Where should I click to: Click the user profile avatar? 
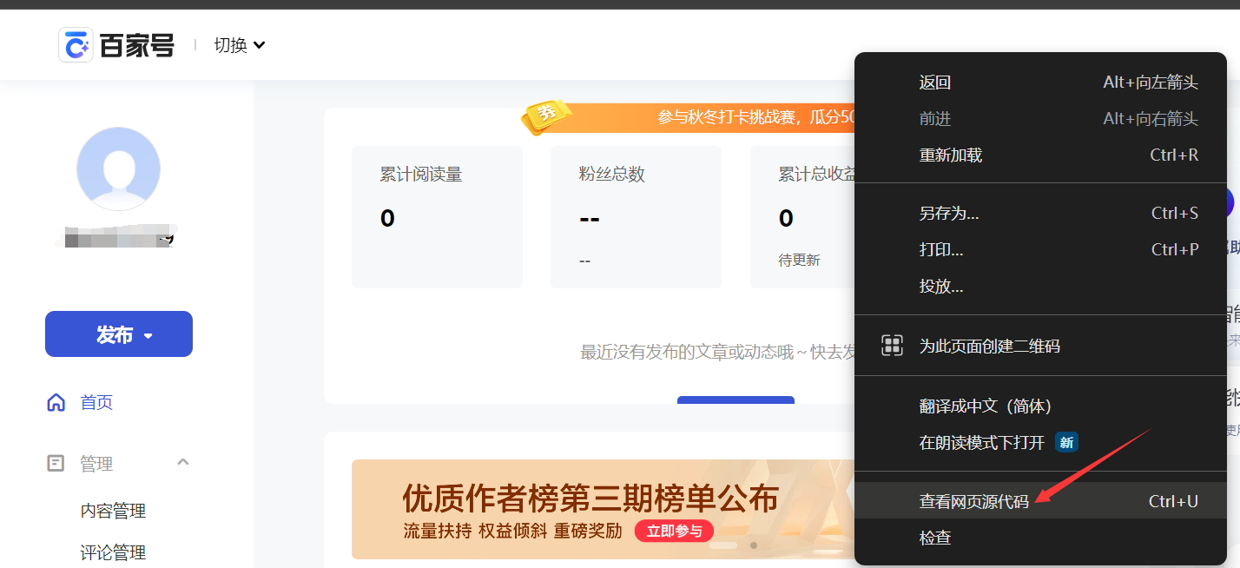(x=118, y=168)
